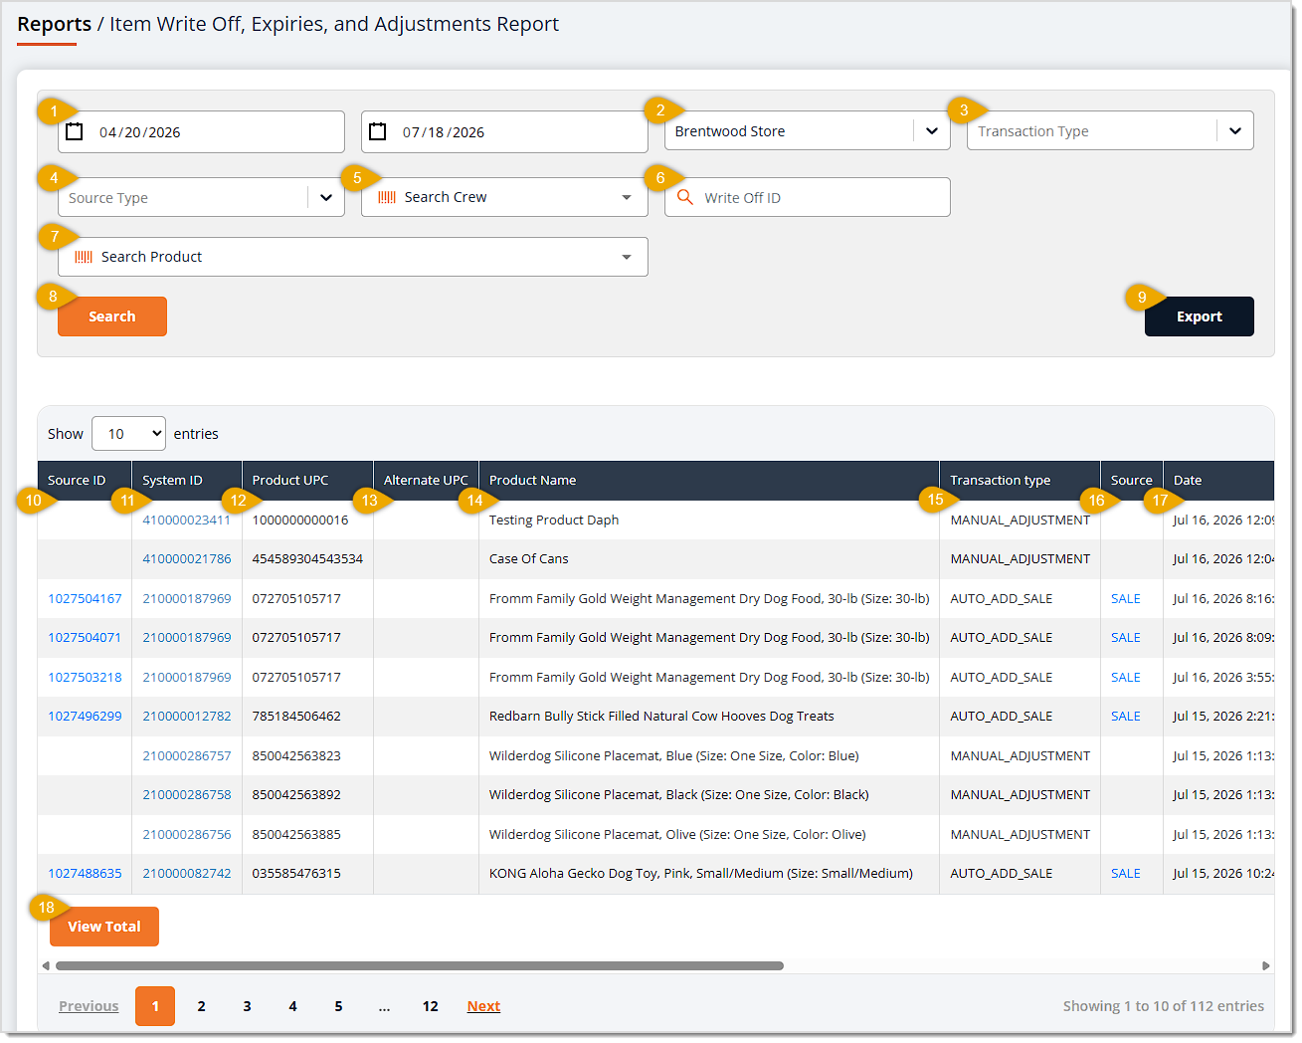Click the barcode icon in Search Crew
1302x1043 pixels.
(387, 197)
